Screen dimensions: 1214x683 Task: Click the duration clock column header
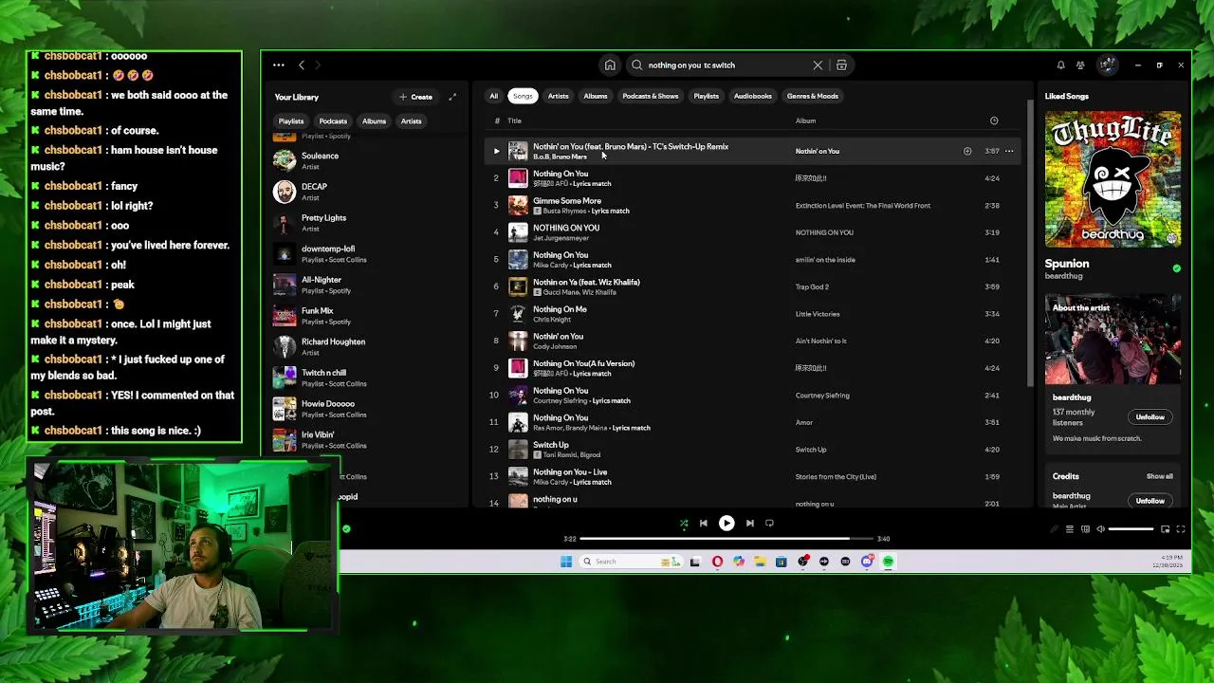pos(994,120)
